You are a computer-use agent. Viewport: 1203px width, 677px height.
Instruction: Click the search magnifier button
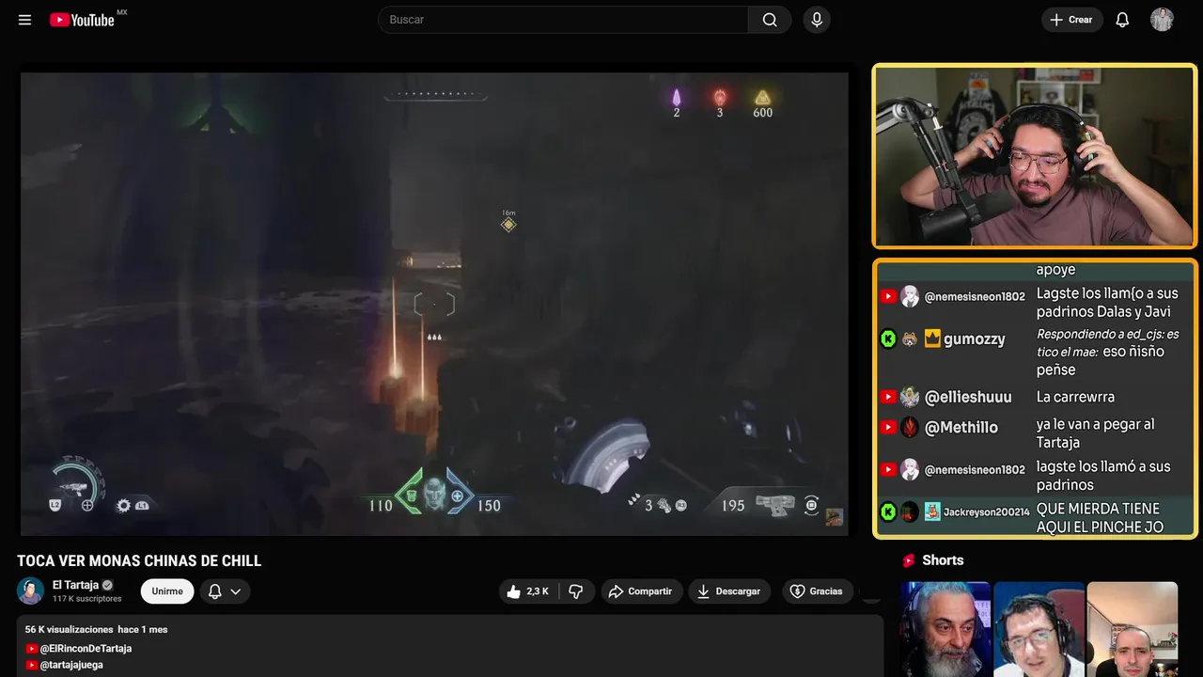(770, 20)
